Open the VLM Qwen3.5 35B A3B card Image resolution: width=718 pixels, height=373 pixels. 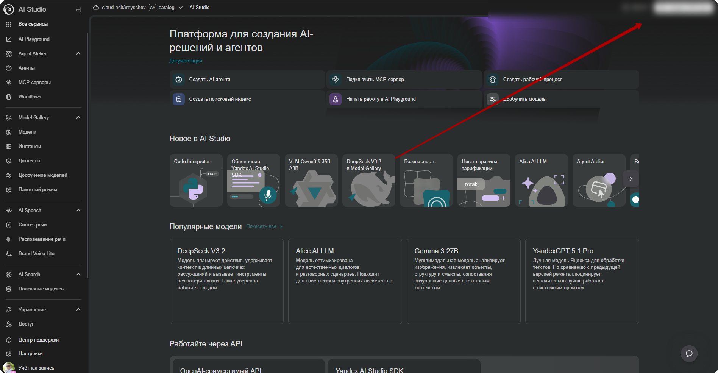311,180
